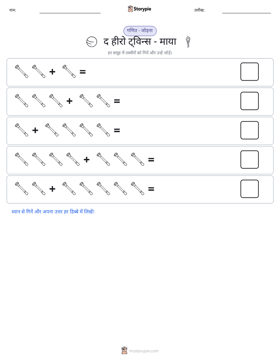Click the last torch in row five
Screen dimensions: 280x362
pyautogui.click(x=138, y=188)
